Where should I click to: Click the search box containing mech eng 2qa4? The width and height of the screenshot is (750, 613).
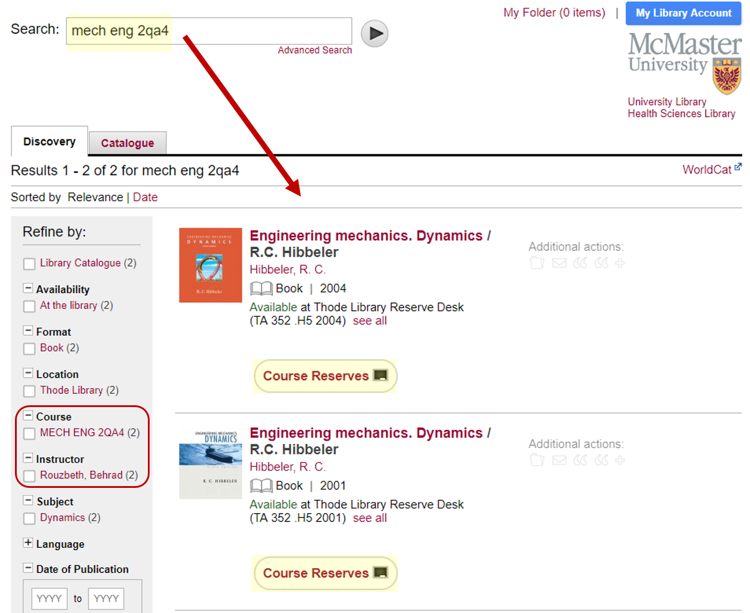coord(209,31)
